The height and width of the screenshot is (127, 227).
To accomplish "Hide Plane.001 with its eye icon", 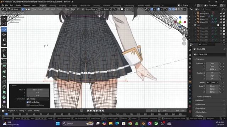I will coord(221,19).
